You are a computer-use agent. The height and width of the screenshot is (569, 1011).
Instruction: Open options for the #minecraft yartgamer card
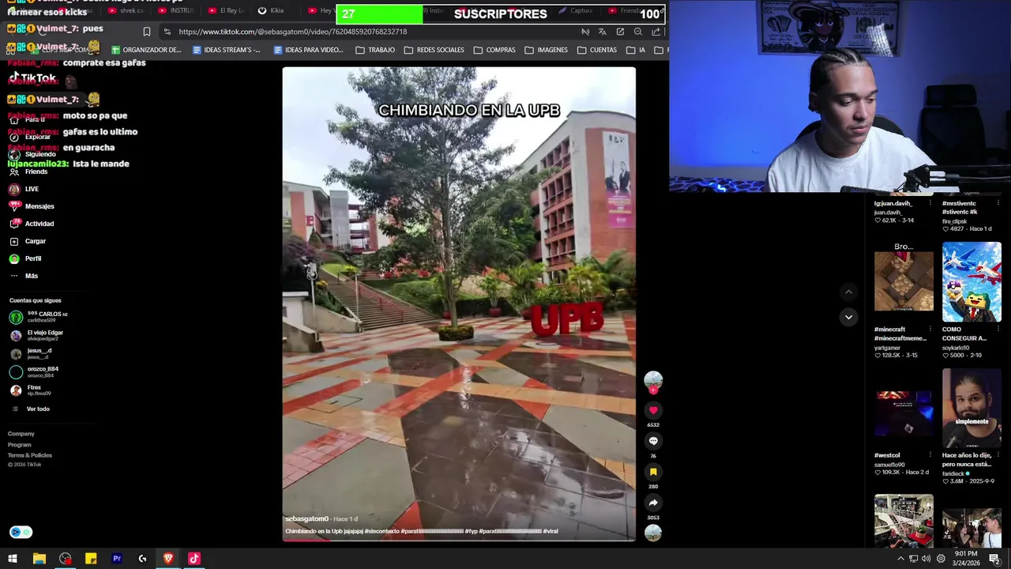click(x=930, y=330)
